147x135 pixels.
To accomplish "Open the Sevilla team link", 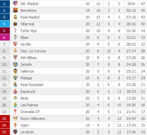I will [x=25, y=44].
